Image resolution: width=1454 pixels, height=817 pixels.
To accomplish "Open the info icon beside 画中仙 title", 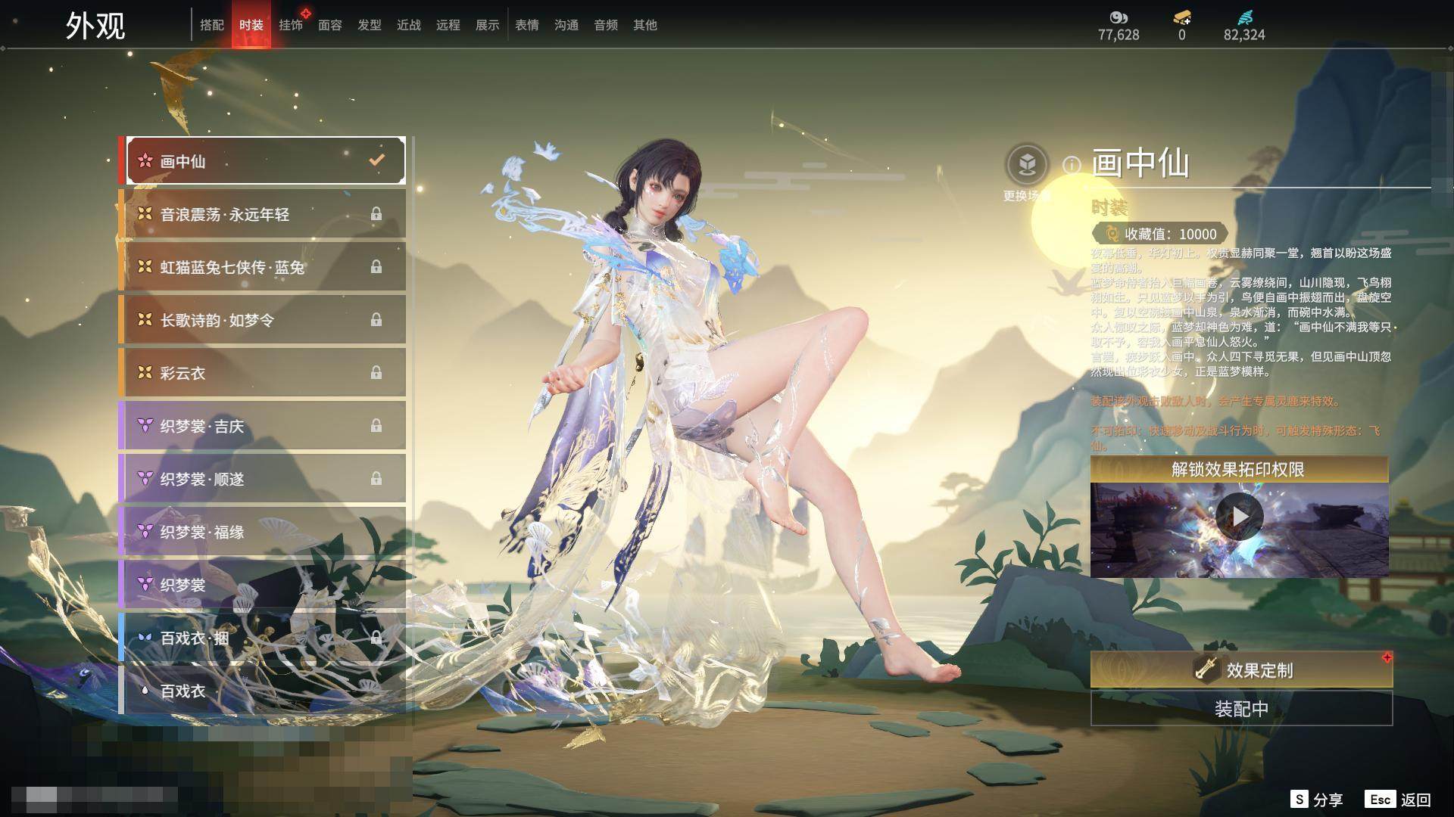I will 1071,164.
